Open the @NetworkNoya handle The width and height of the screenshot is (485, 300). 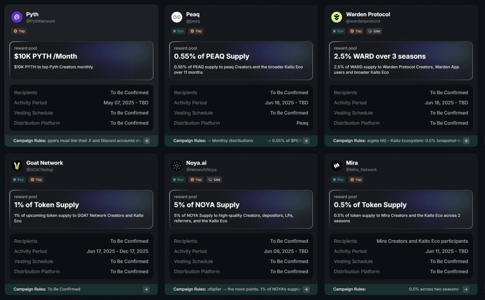click(x=201, y=170)
